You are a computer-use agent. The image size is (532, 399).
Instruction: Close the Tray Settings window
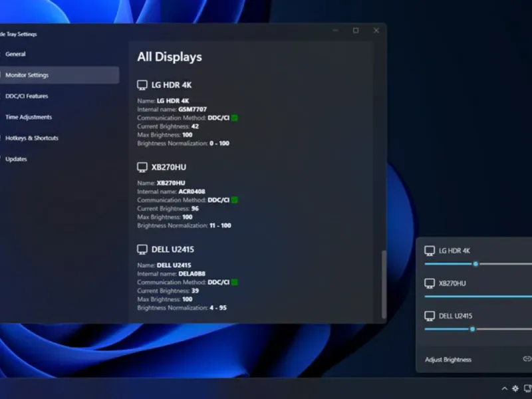tap(376, 31)
